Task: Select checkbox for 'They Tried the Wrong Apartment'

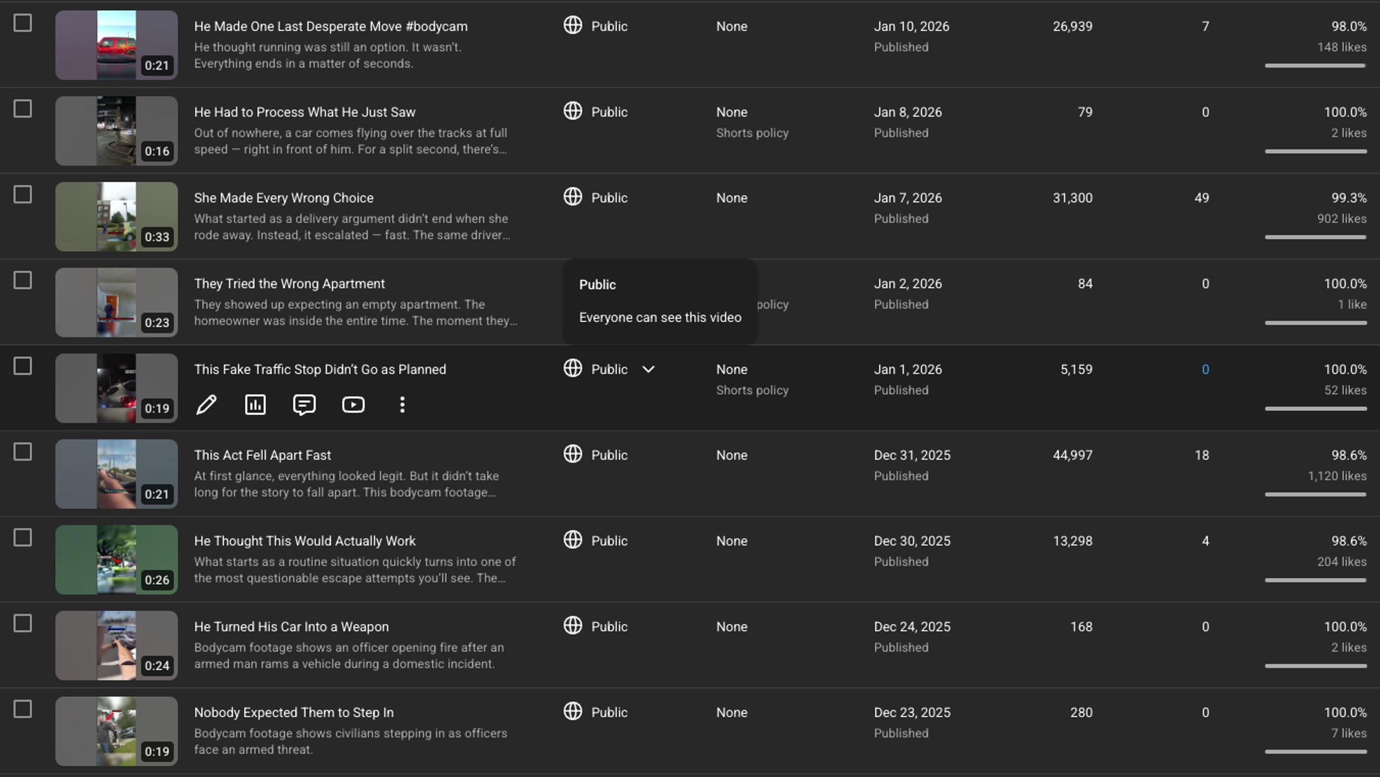Action: coord(23,281)
